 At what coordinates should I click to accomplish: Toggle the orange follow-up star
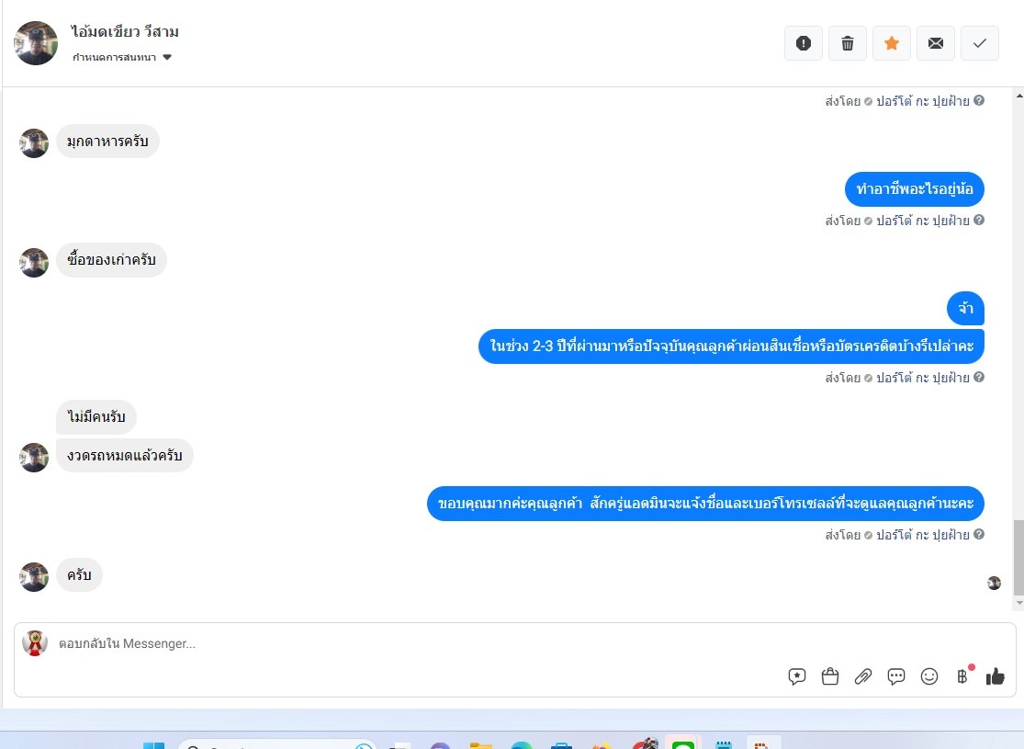(892, 43)
